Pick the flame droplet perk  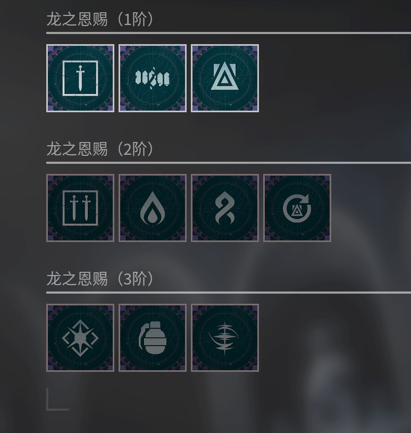153,208
